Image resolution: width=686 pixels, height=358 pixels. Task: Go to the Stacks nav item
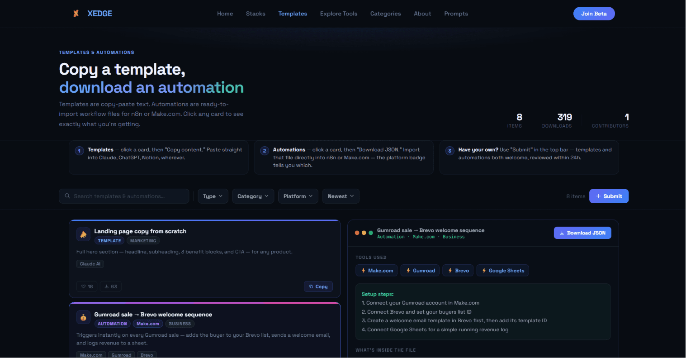(x=255, y=14)
